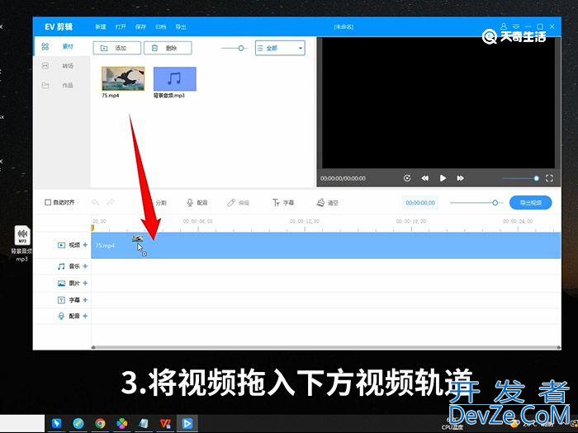Click the timeline timecode field
This screenshot has width=578, height=433.
click(420, 203)
